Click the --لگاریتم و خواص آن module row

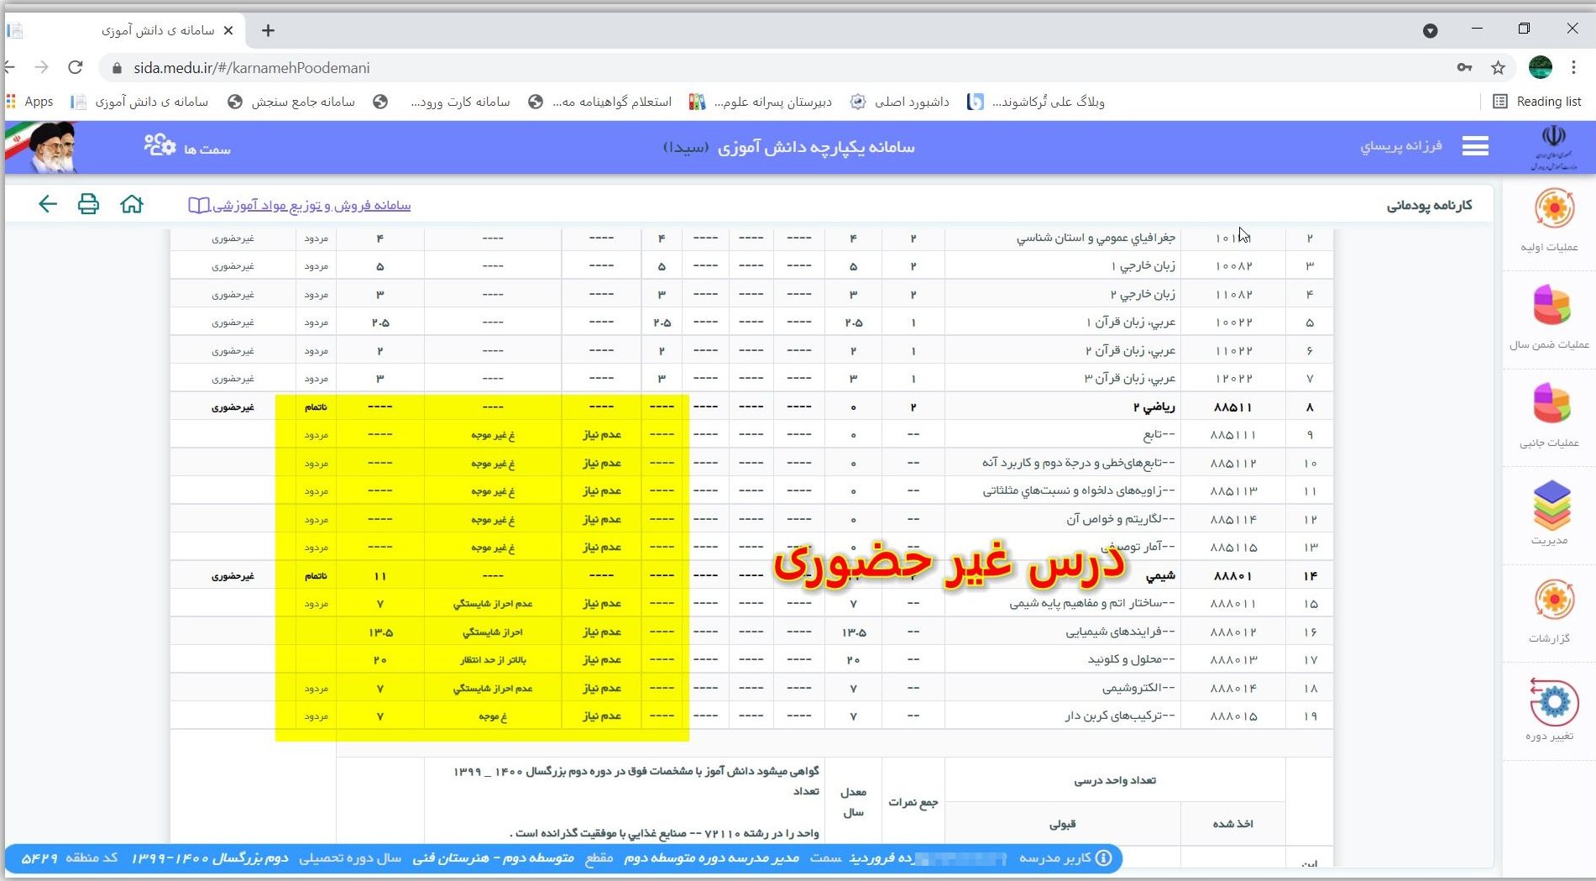pyautogui.click(x=751, y=519)
